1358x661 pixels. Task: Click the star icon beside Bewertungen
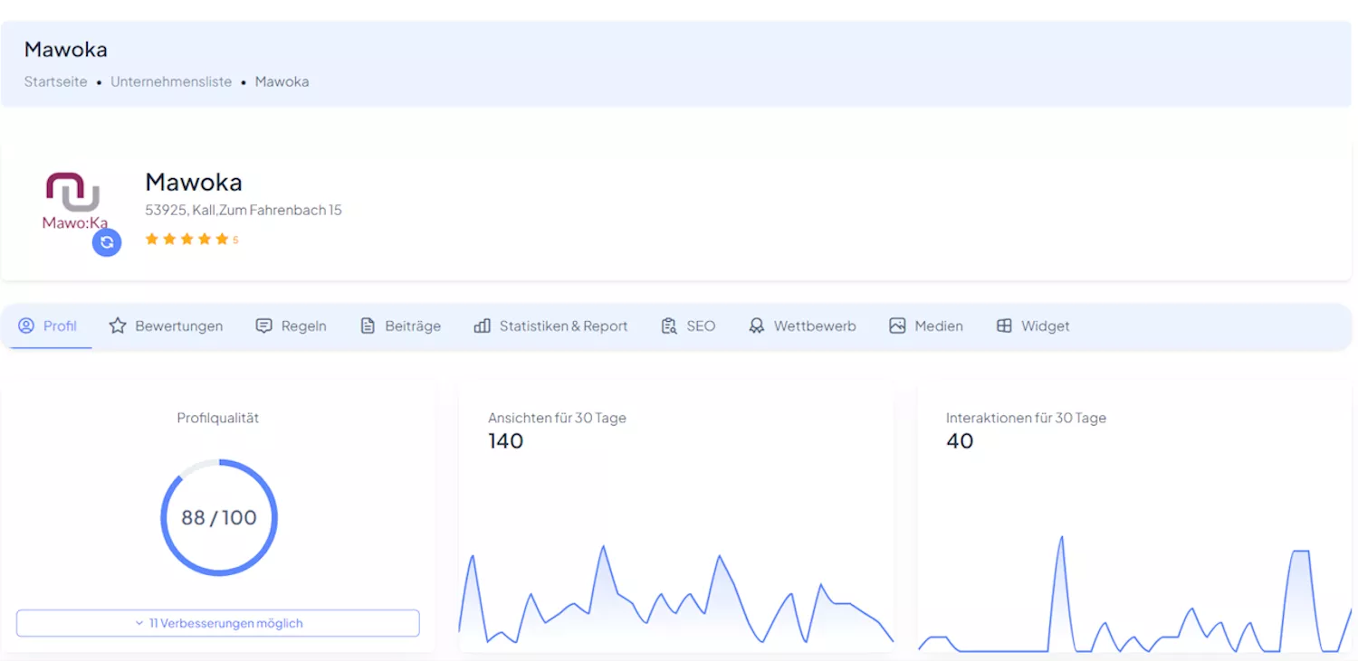(118, 326)
